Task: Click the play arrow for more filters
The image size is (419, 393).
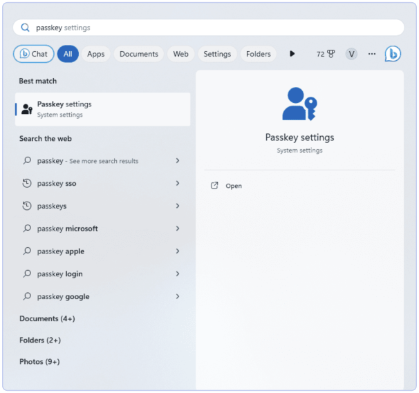Action: coord(292,54)
